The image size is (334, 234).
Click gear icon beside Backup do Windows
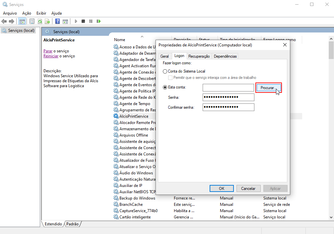[116, 198]
